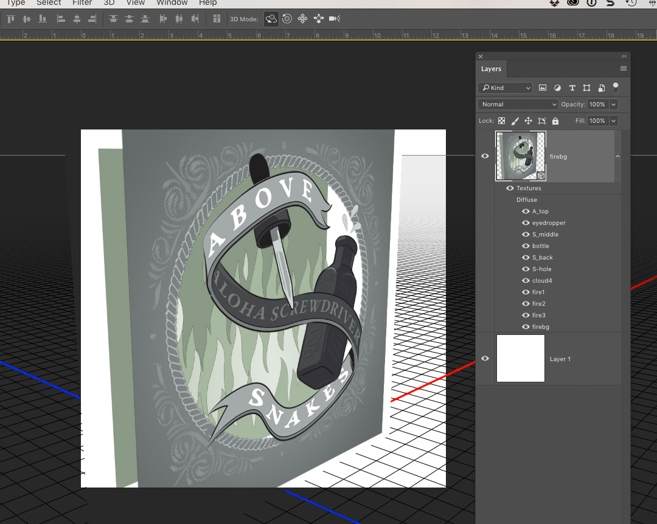Viewport: 657px width, 524px height.
Task: Hide the S_middle texture
Action: coord(526,235)
